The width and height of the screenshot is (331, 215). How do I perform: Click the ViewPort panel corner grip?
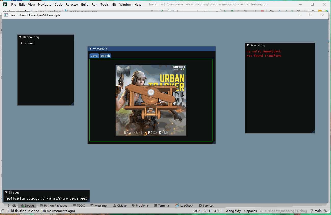pyautogui.click(x=214, y=142)
